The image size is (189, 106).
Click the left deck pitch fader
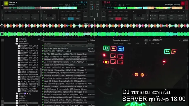pyautogui.click(x=85, y=16)
